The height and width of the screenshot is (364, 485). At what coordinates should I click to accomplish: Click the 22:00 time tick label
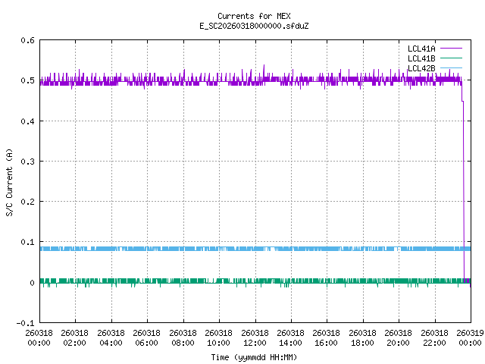coord(434,337)
